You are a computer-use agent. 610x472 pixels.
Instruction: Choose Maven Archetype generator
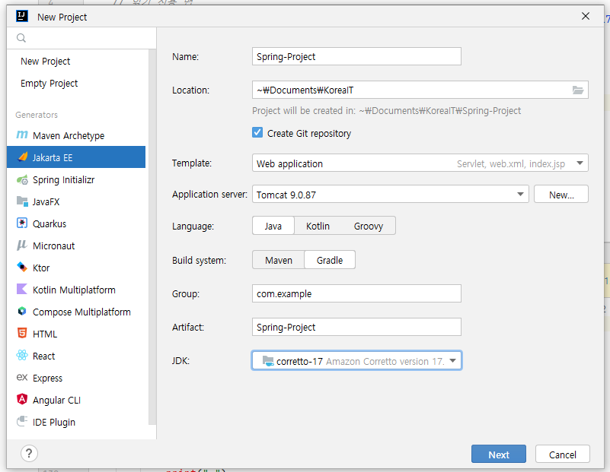(x=76, y=135)
